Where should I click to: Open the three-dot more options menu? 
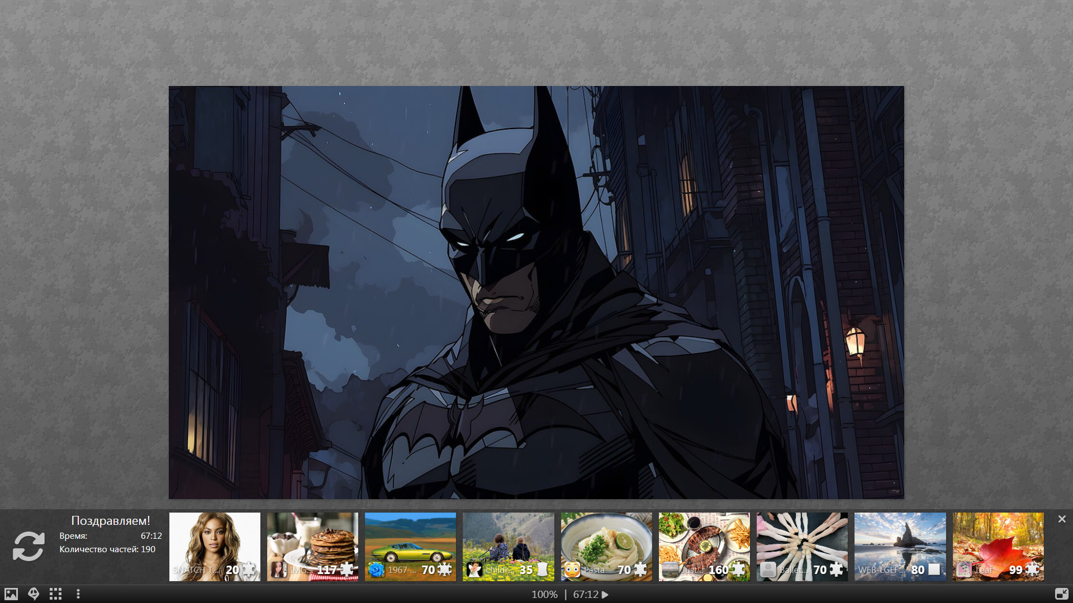tap(78, 594)
